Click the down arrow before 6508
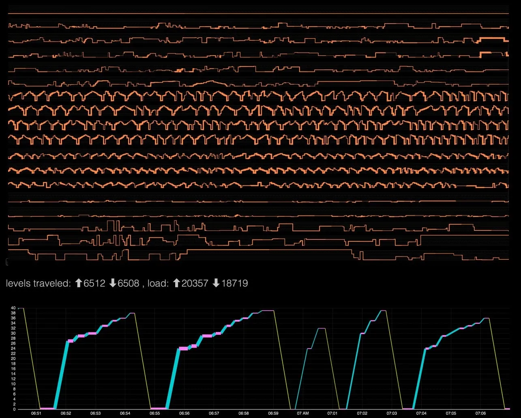Screen dimensions: 521x418 [113, 283]
